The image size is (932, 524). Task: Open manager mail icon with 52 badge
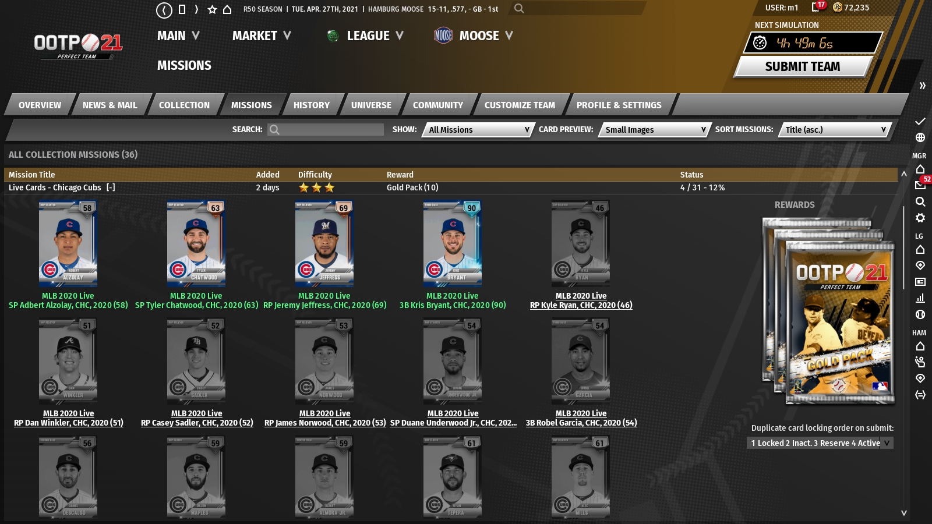pyautogui.click(x=921, y=185)
